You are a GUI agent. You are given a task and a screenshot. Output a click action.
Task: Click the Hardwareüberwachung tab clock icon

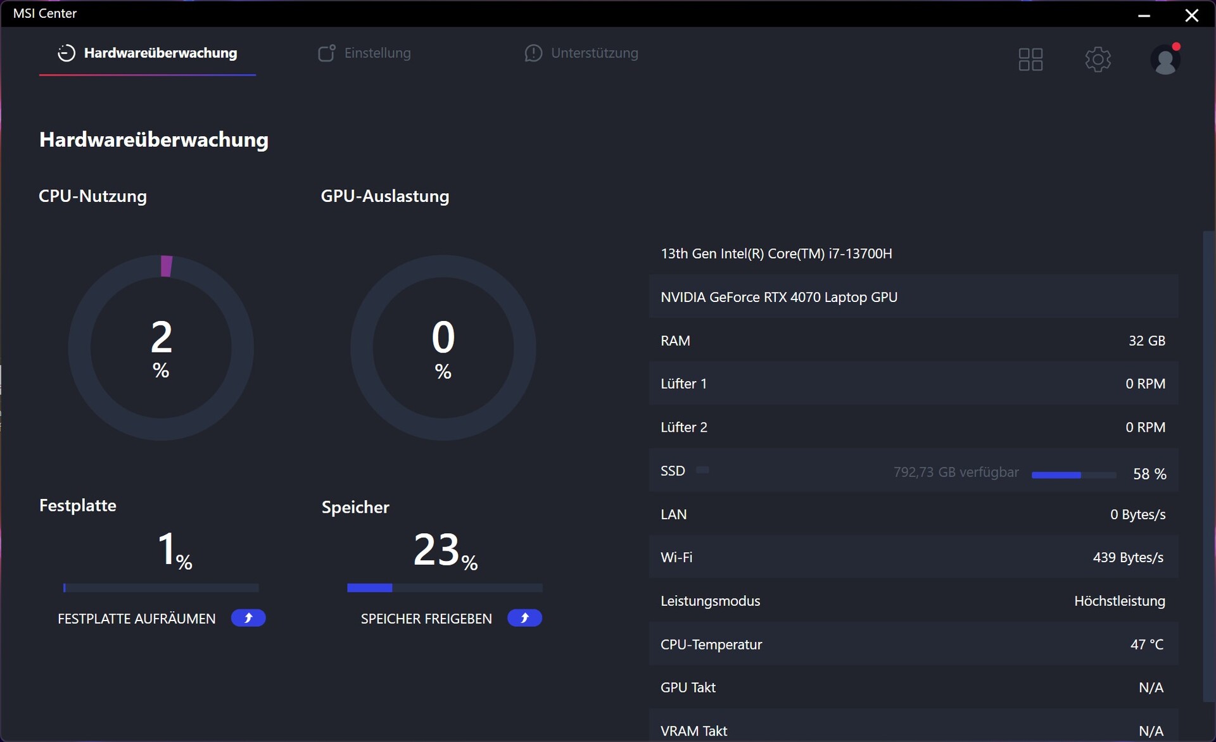66,53
